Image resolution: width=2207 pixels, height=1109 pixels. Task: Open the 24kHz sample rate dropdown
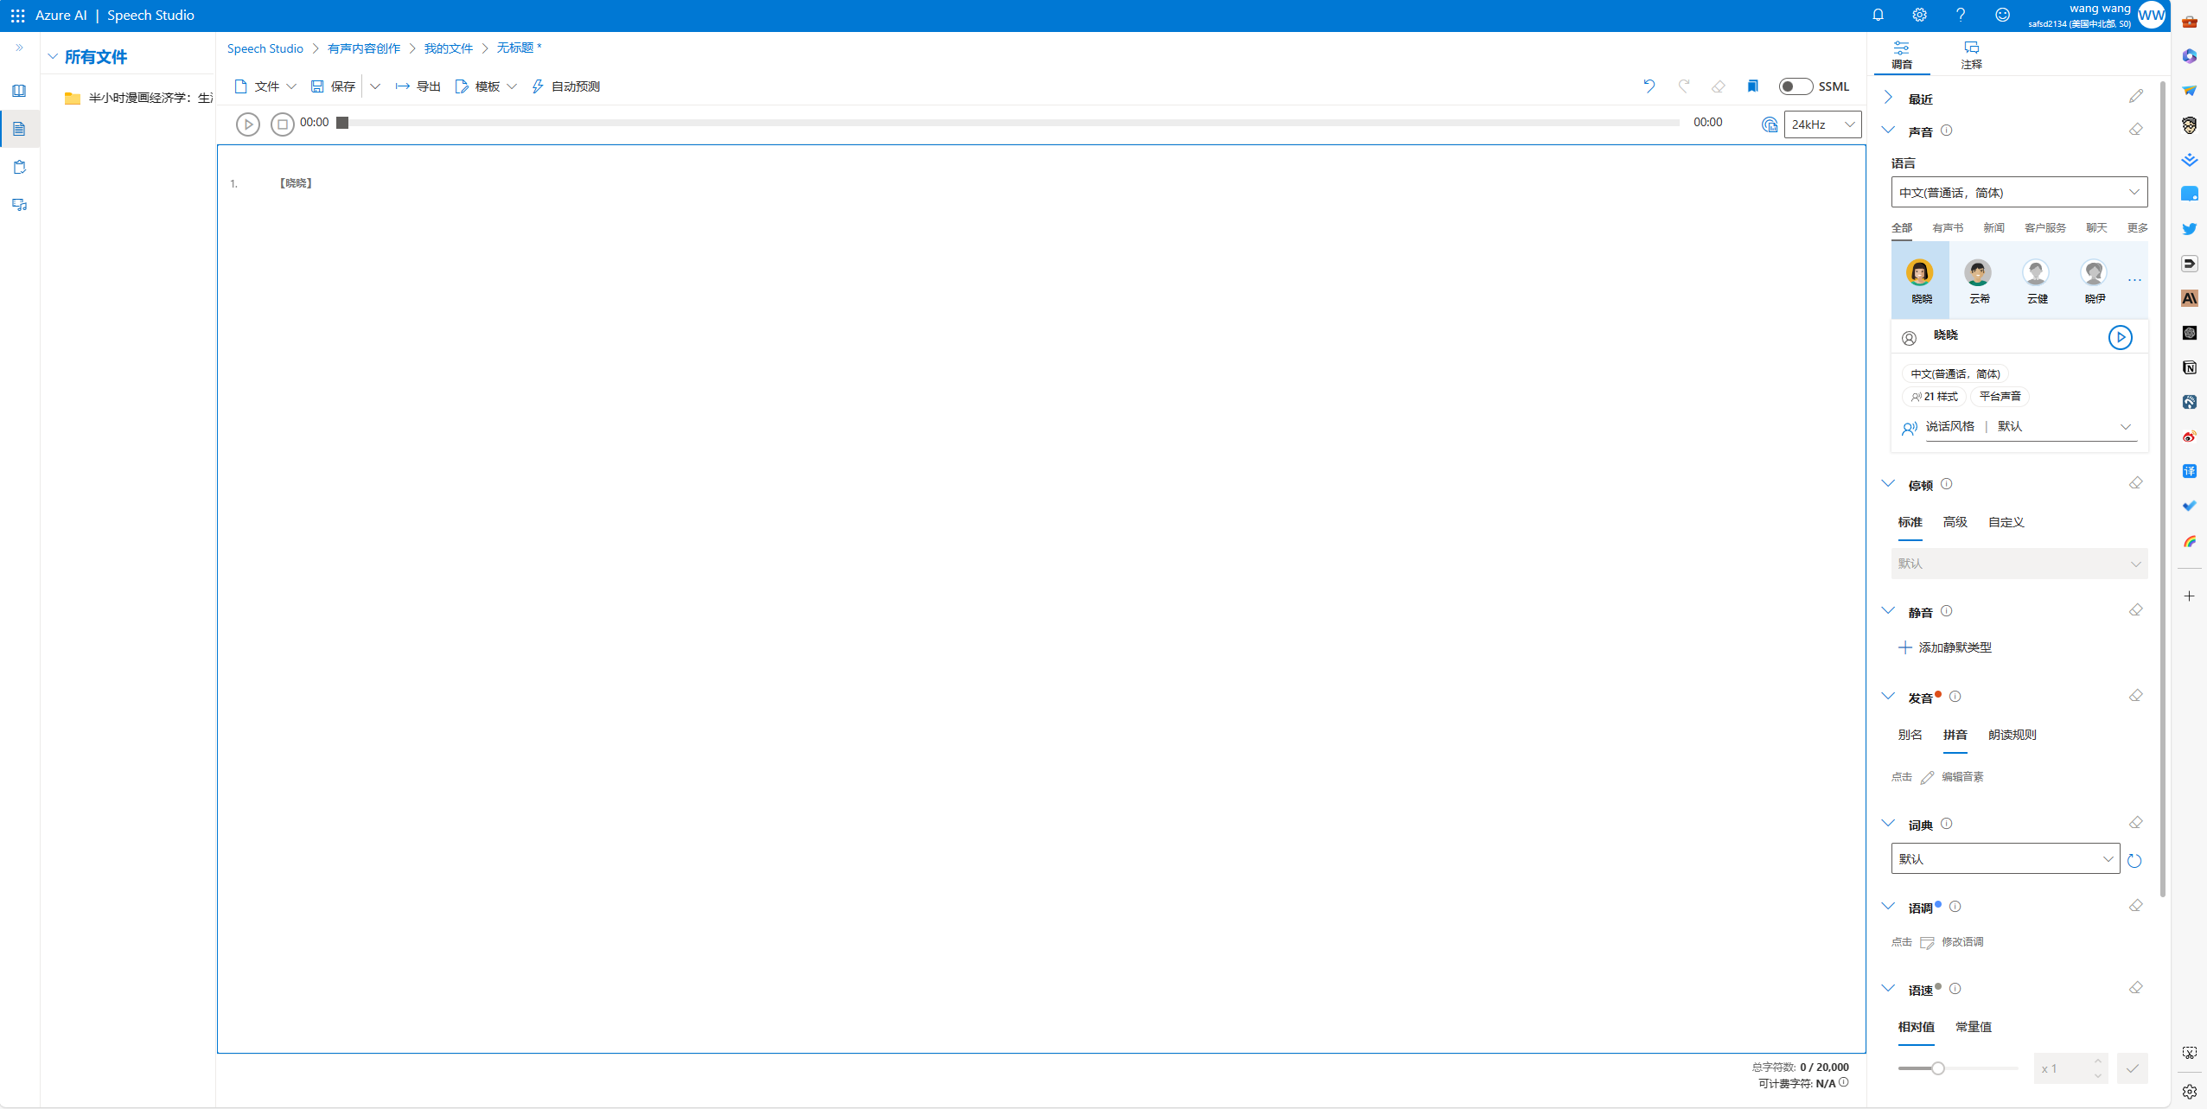[1822, 124]
